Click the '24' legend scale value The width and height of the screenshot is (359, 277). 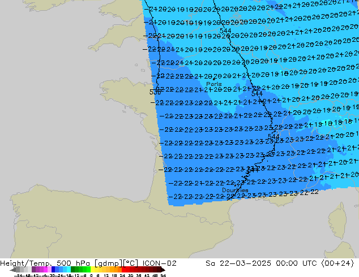tap(122, 275)
